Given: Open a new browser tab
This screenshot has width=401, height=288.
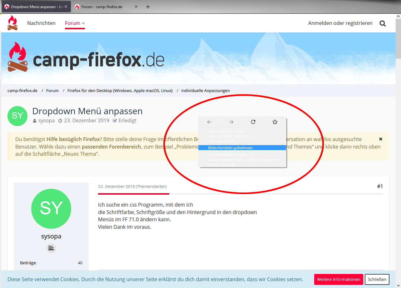Looking at the screenshot, I should coord(148,7).
